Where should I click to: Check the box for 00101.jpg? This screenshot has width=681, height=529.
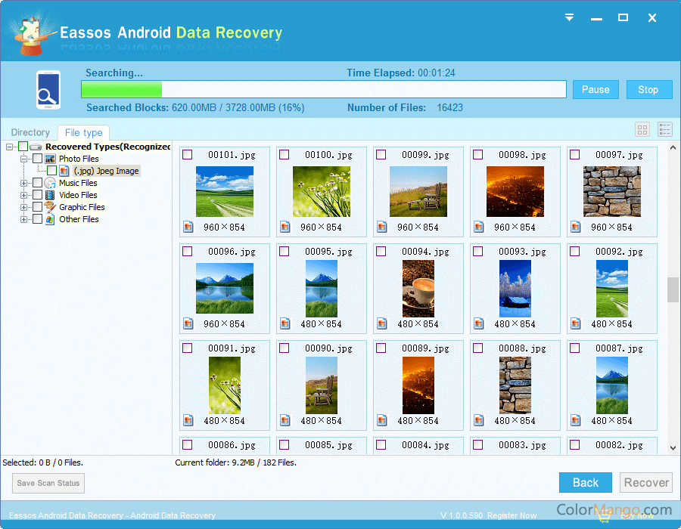[188, 155]
